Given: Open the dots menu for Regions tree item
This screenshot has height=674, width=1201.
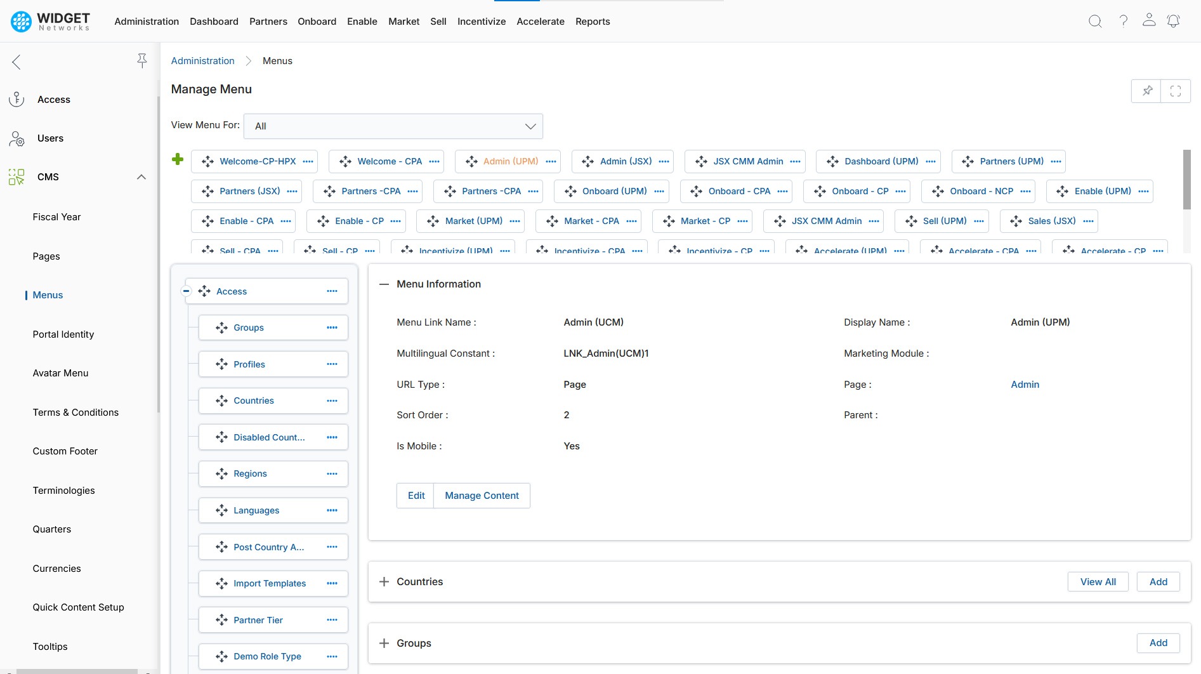Looking at the screenshot, I should [x=332, y=473].
